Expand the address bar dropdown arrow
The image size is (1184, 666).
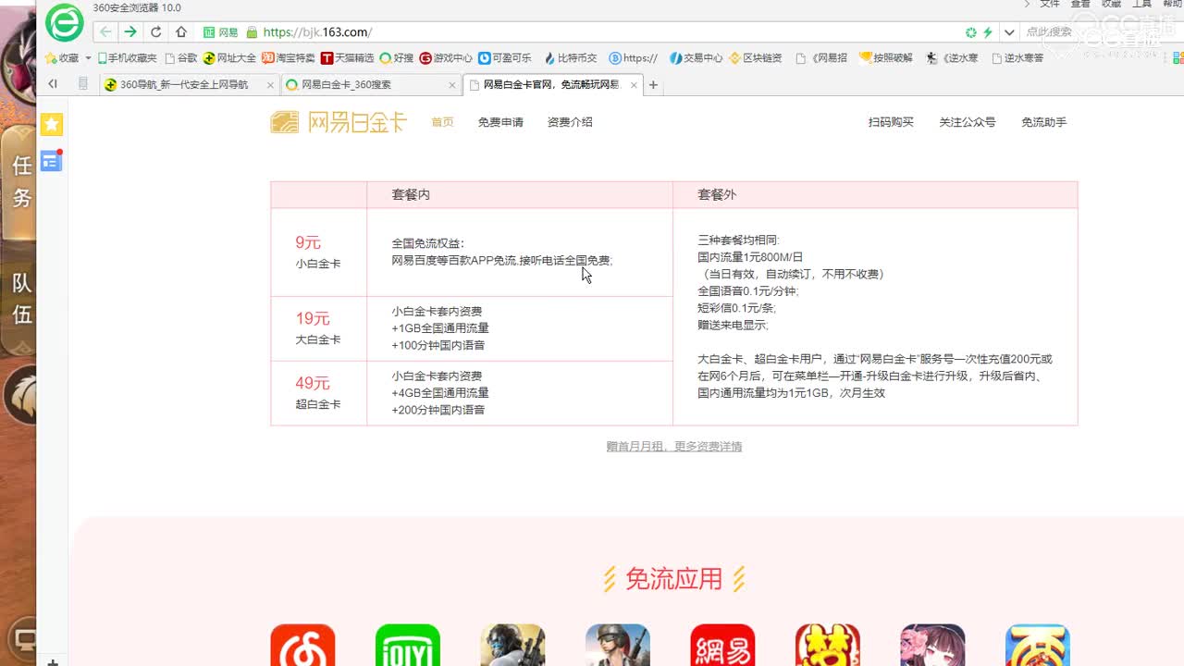[1008, 32]
